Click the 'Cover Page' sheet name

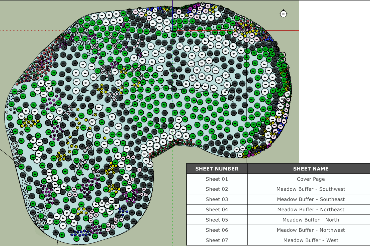pos(311,179)
